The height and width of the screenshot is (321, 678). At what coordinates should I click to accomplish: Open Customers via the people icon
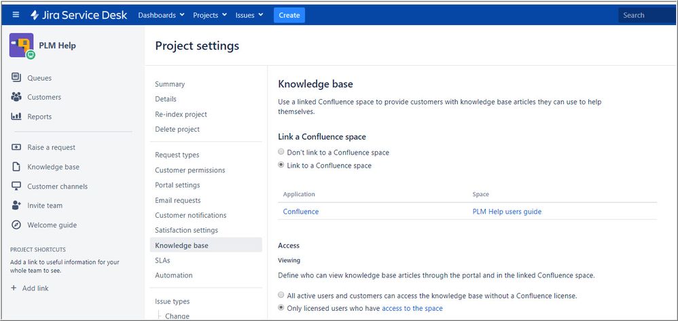[x=16, y=97]
